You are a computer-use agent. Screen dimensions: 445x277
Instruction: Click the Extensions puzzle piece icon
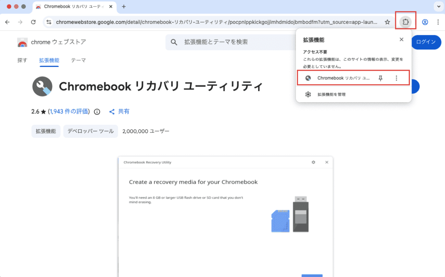pos(405,22)
